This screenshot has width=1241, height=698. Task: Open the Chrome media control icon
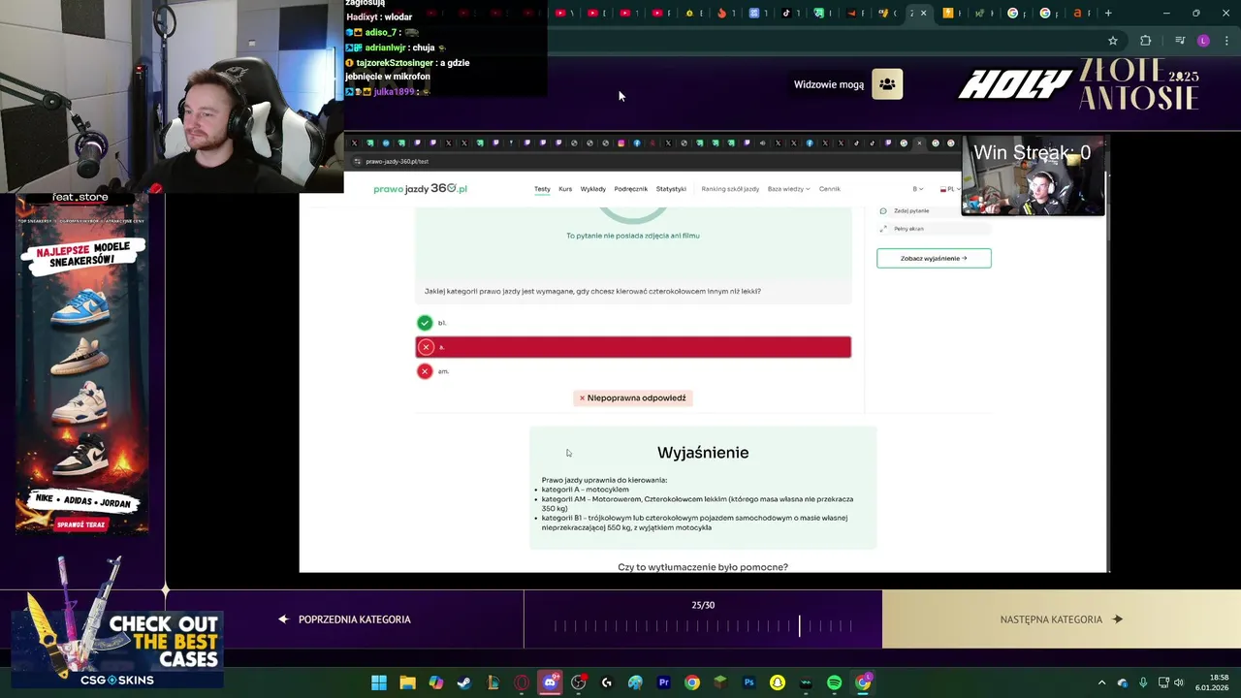tap(1180, 41)
